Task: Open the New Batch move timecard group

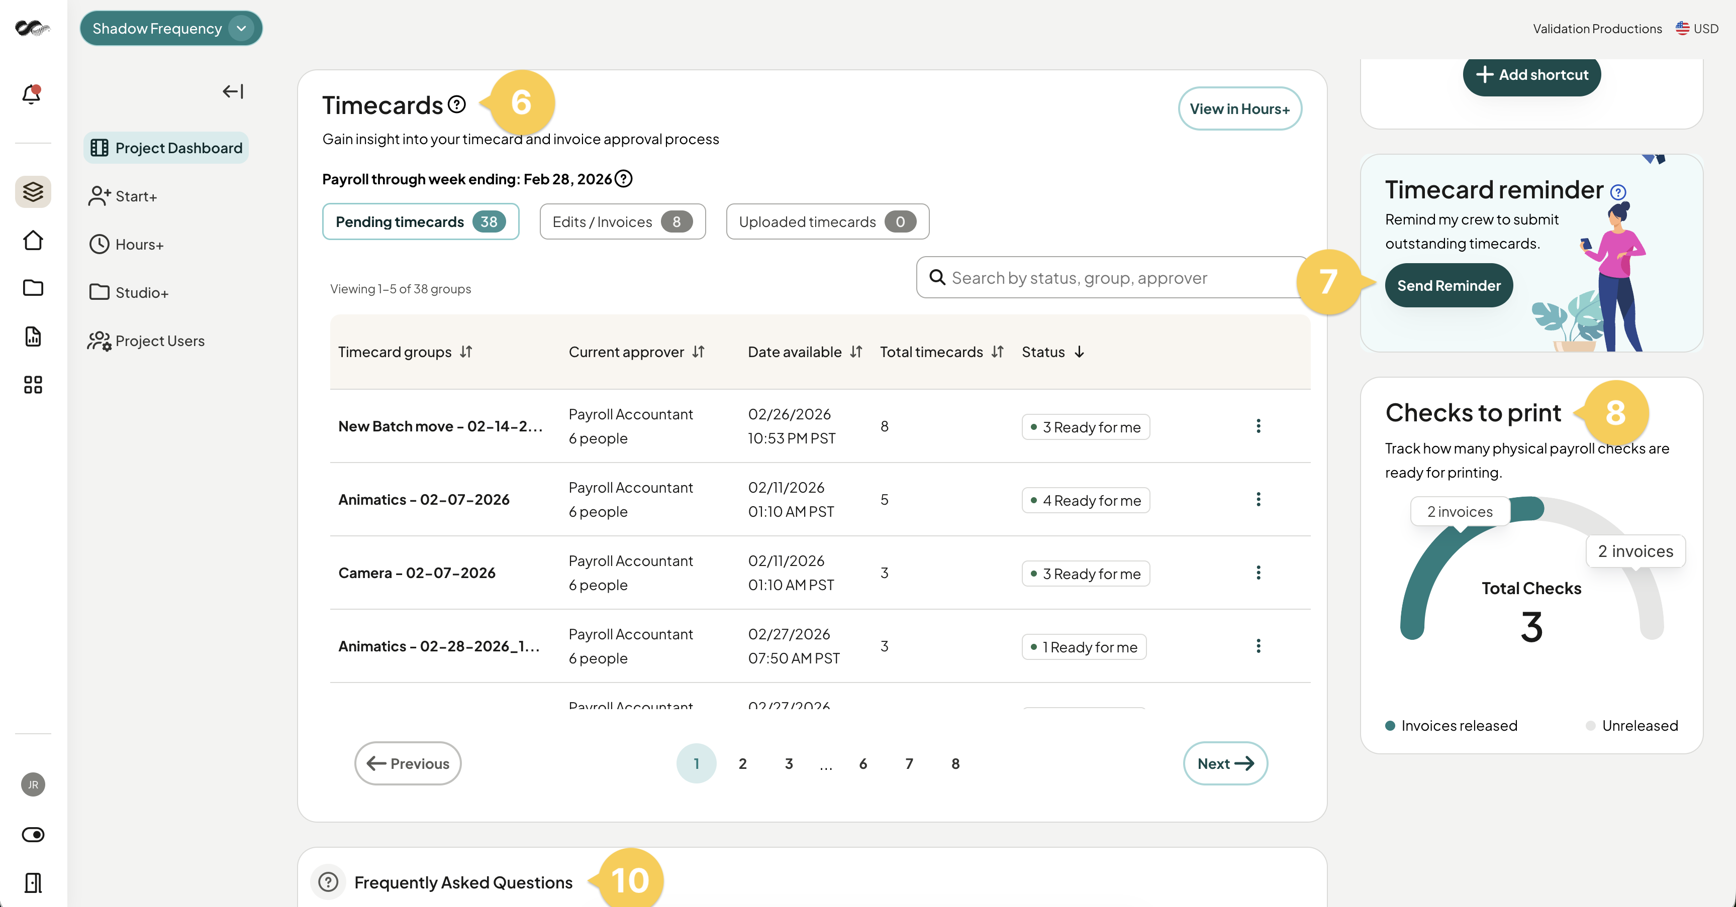Action: [440, 426]
